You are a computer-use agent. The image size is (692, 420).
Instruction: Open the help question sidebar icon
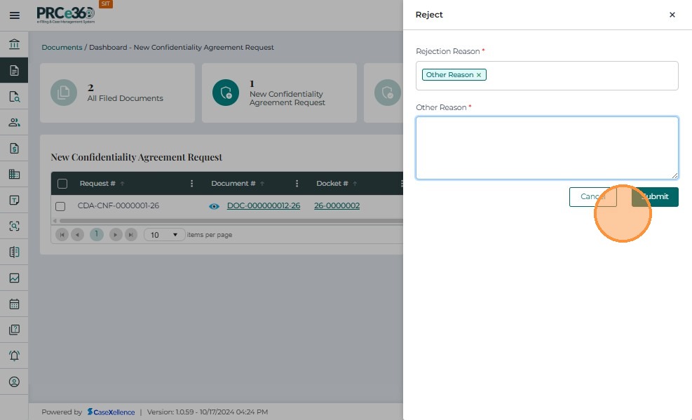(14, 330)
